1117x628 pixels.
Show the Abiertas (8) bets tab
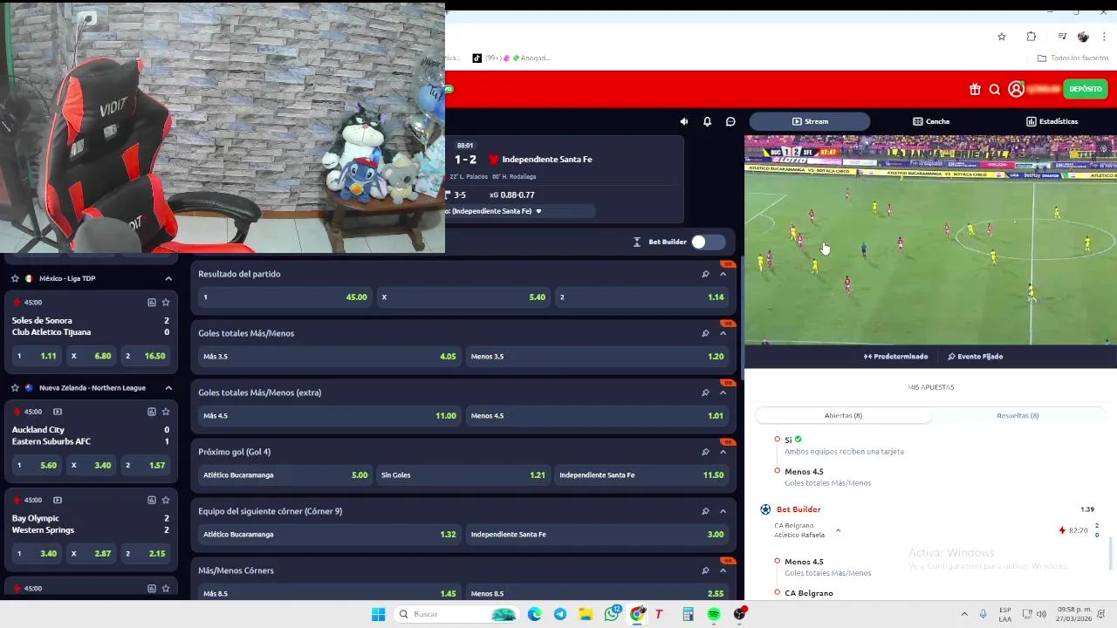tap(843, 415)
